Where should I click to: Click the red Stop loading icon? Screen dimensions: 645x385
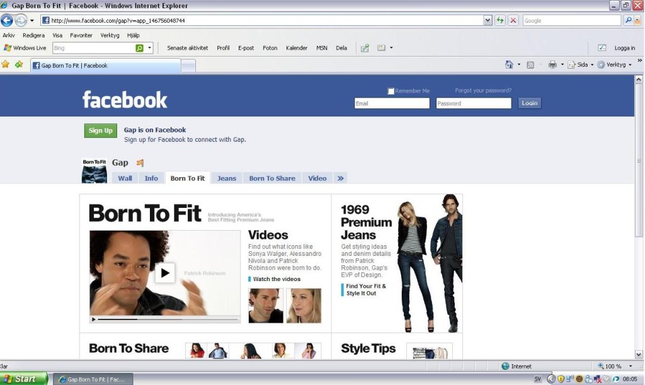click(x=513, y=20)
